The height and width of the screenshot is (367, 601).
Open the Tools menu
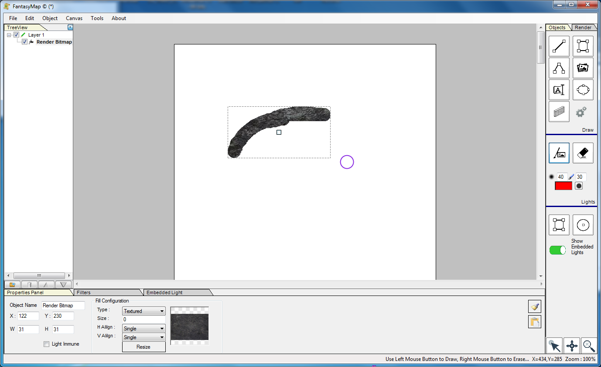(97, 18)
